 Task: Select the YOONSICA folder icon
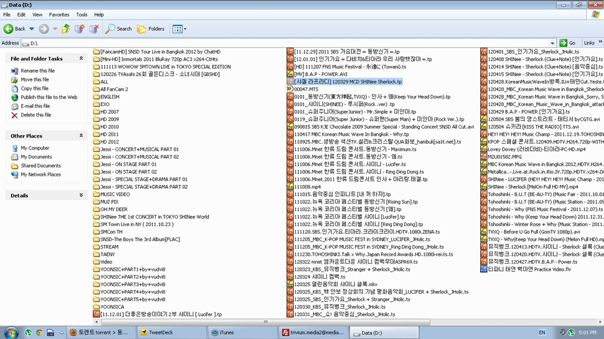[x=96, y=306]
